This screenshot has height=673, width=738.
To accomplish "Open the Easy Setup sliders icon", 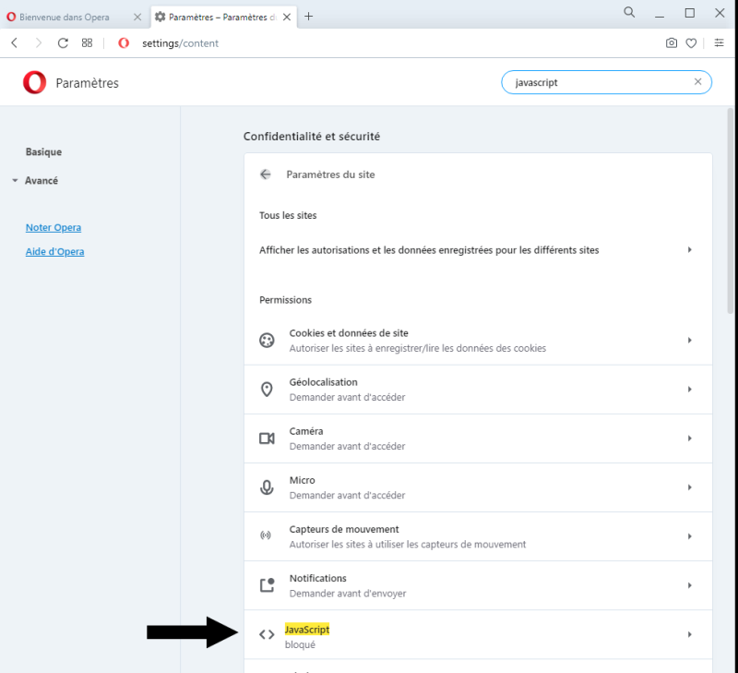I will click(x=719, y=42).
